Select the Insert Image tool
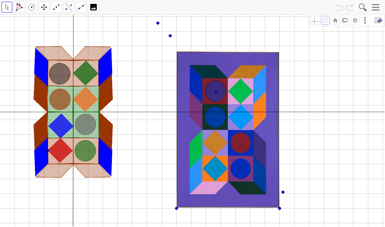The image size is (385, 227). click(94, 7)
